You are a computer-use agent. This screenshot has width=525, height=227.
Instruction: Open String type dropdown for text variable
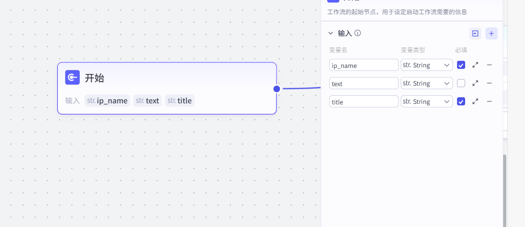(426, 83)
